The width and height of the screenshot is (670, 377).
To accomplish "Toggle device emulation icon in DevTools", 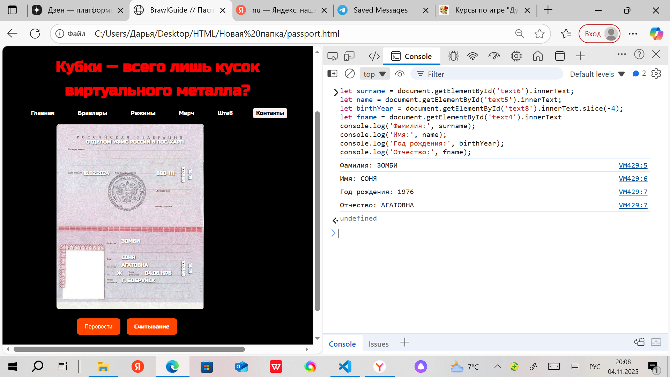I will point(349,56).
